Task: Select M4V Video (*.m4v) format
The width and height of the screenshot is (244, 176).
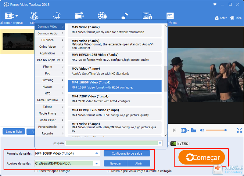Action: tap(115, 31)
